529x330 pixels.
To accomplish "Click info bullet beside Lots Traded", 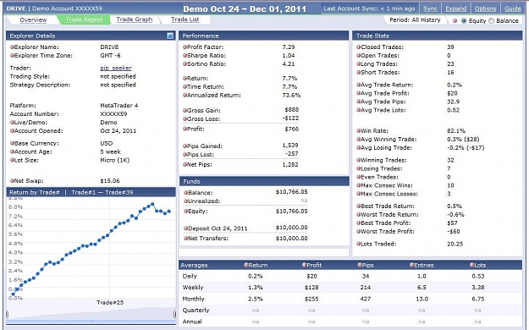I will pyautogui.click(x=359, y=244).
